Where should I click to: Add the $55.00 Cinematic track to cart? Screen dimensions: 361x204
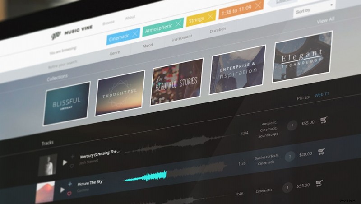pos(319,183)
